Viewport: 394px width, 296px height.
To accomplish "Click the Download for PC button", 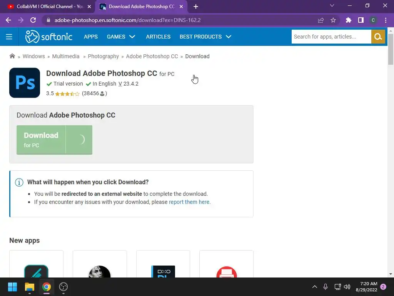I will pos(54,140).
